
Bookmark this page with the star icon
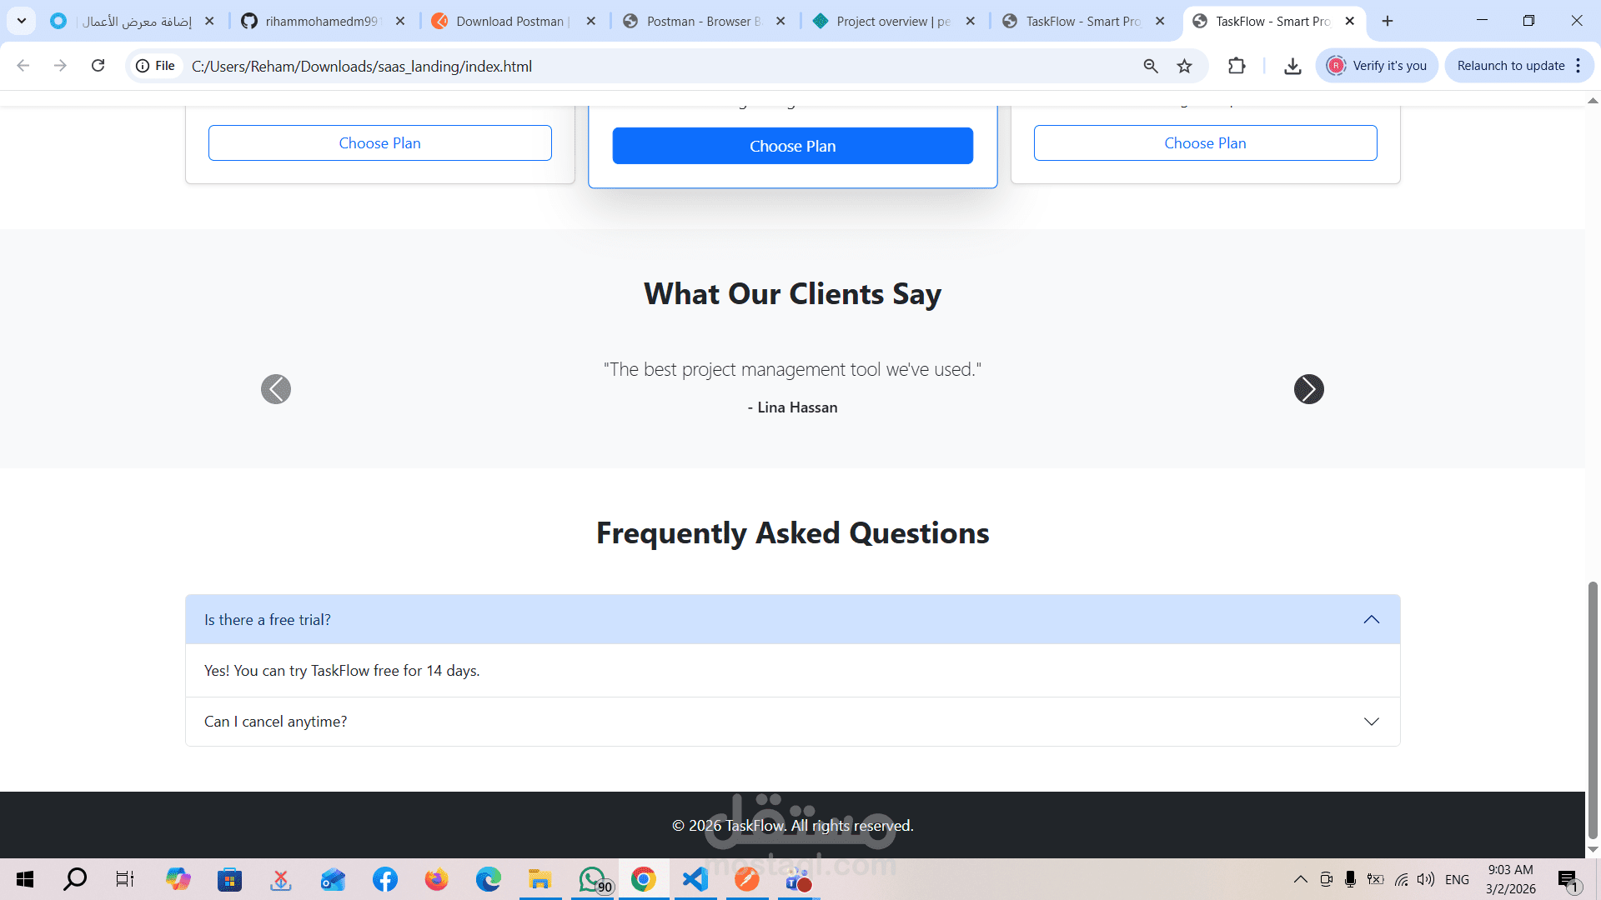tap(1184, 66)
